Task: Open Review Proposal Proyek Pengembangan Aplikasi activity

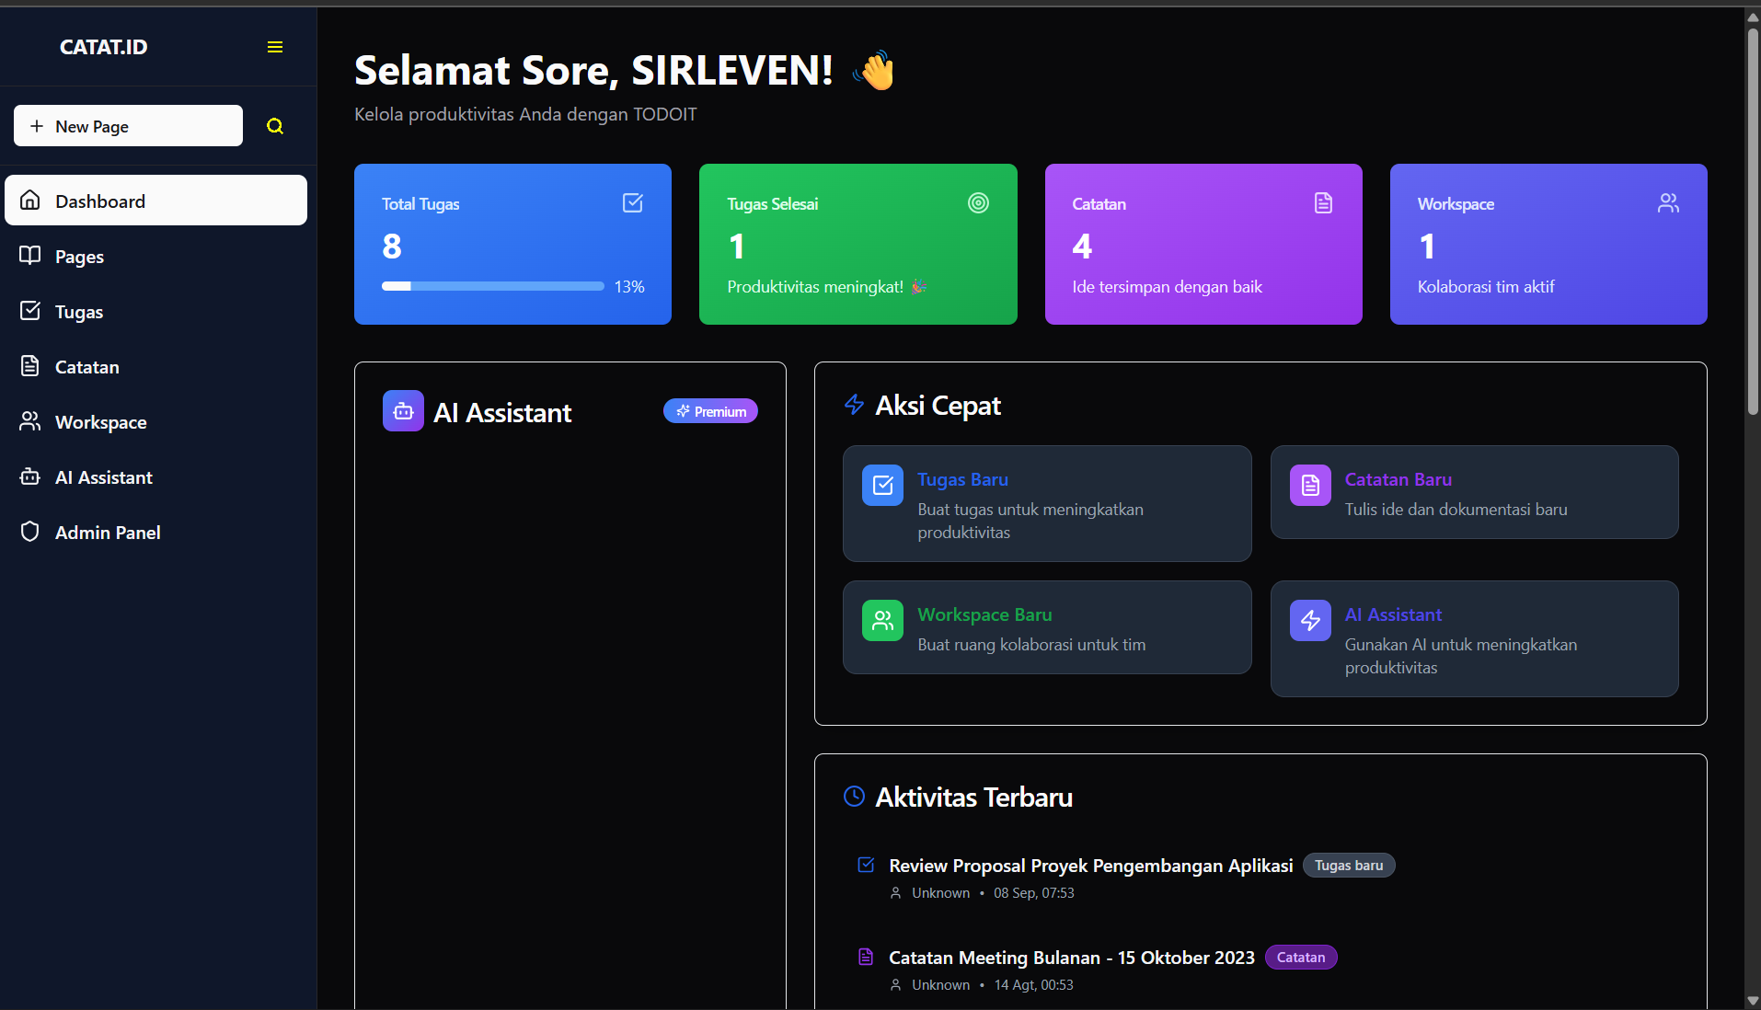Action: (1090, 866)
